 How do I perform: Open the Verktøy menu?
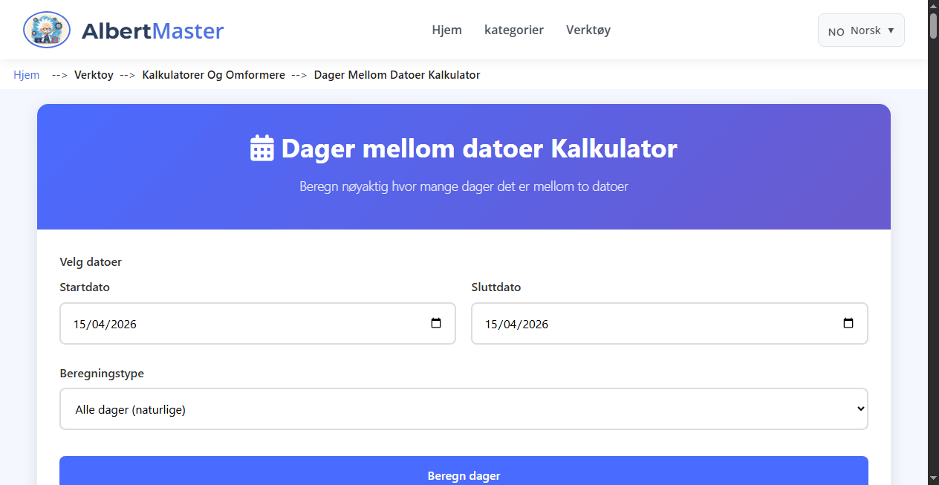tap(588, 30)
